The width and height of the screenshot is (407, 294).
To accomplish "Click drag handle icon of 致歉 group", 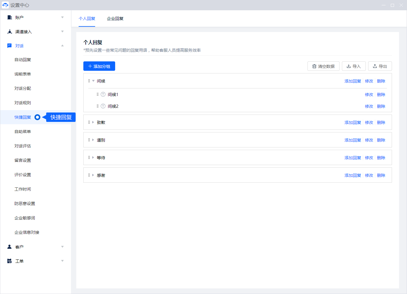I will tap(89, 122).
